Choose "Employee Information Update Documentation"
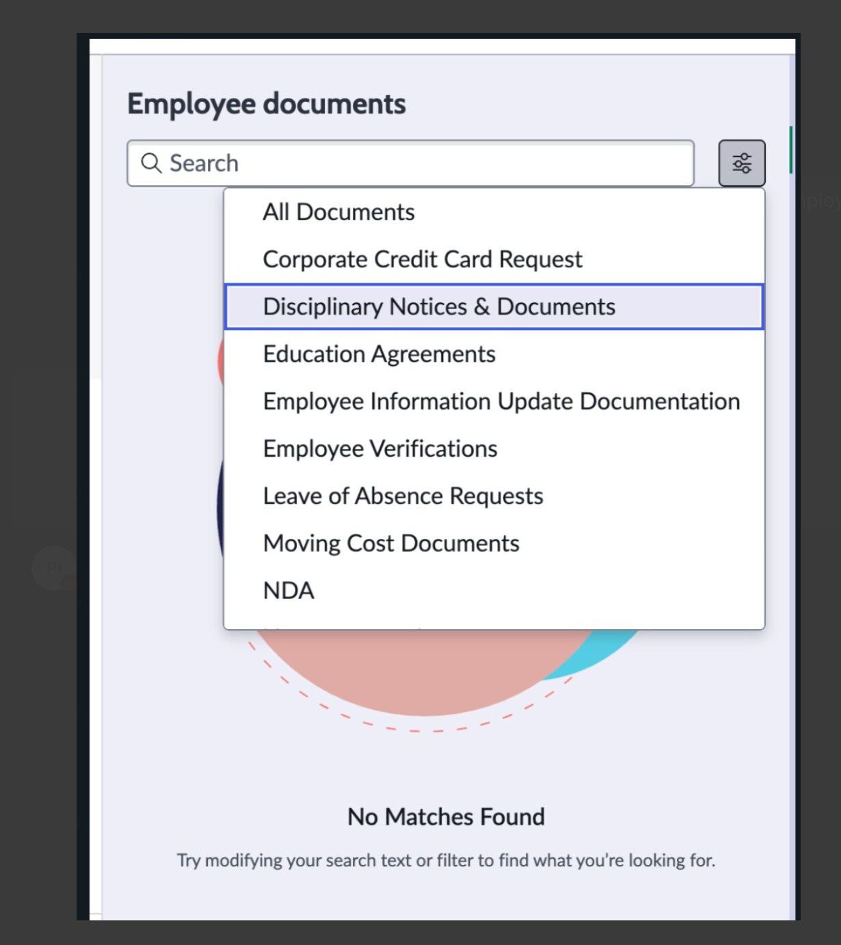This screenshot has height=945, width=841. [501, 401]
